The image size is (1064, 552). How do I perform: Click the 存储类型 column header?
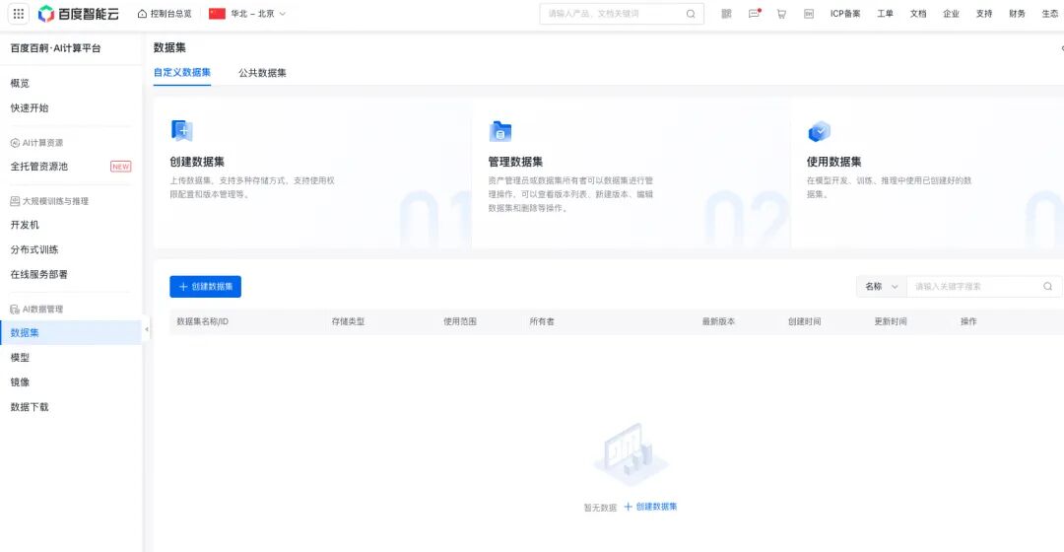point(348,321)
